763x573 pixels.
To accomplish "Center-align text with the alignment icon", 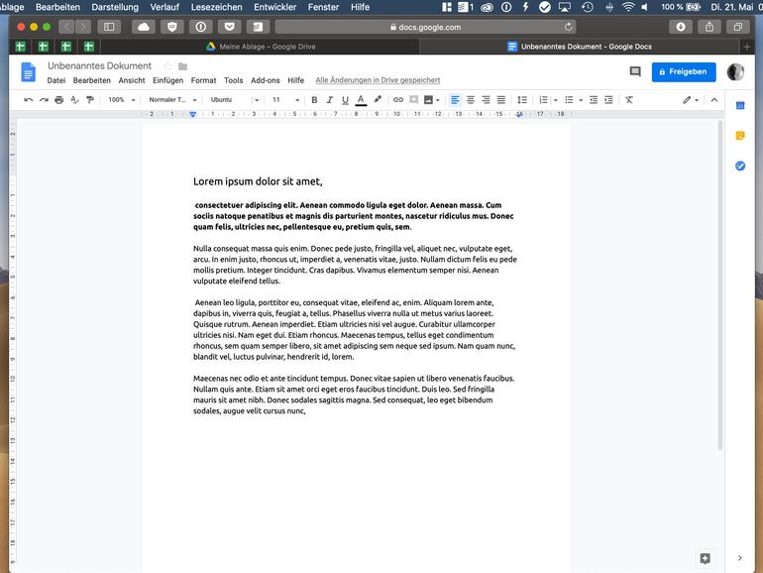I will coord(471,100).
